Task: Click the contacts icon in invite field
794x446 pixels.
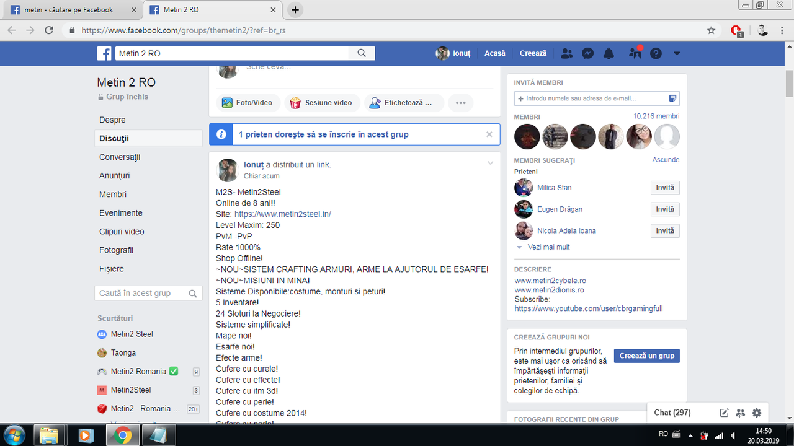Action: [x=673, y=98]
